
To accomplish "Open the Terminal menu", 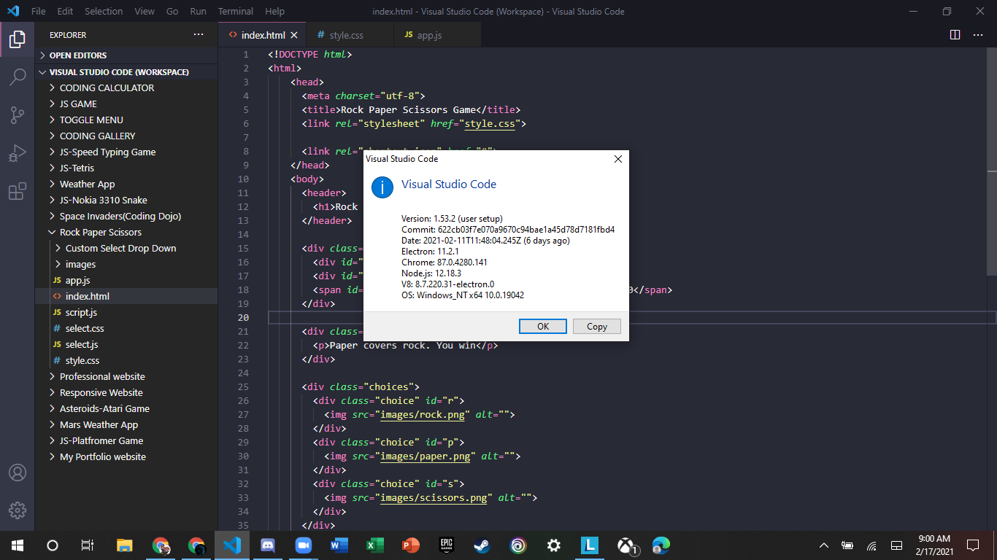I will pos(235,11).
